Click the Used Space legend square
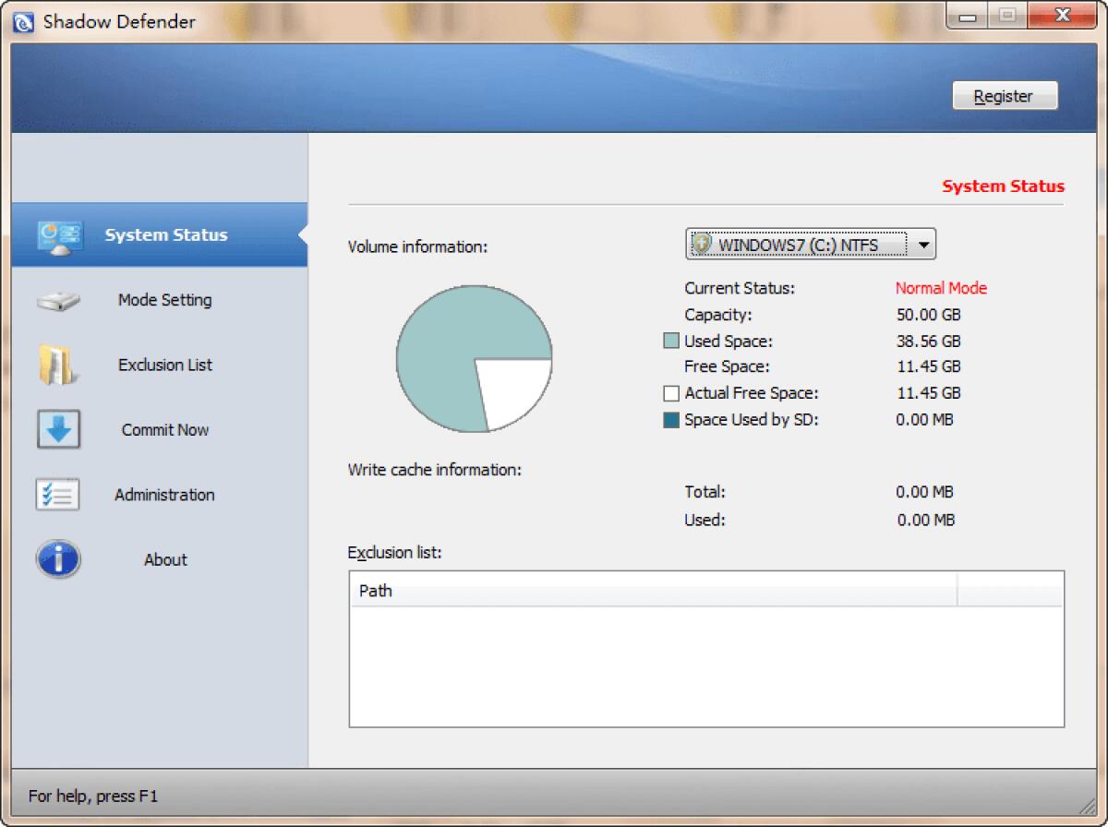The image size is (1108, 827). click(x=671, y=341)
